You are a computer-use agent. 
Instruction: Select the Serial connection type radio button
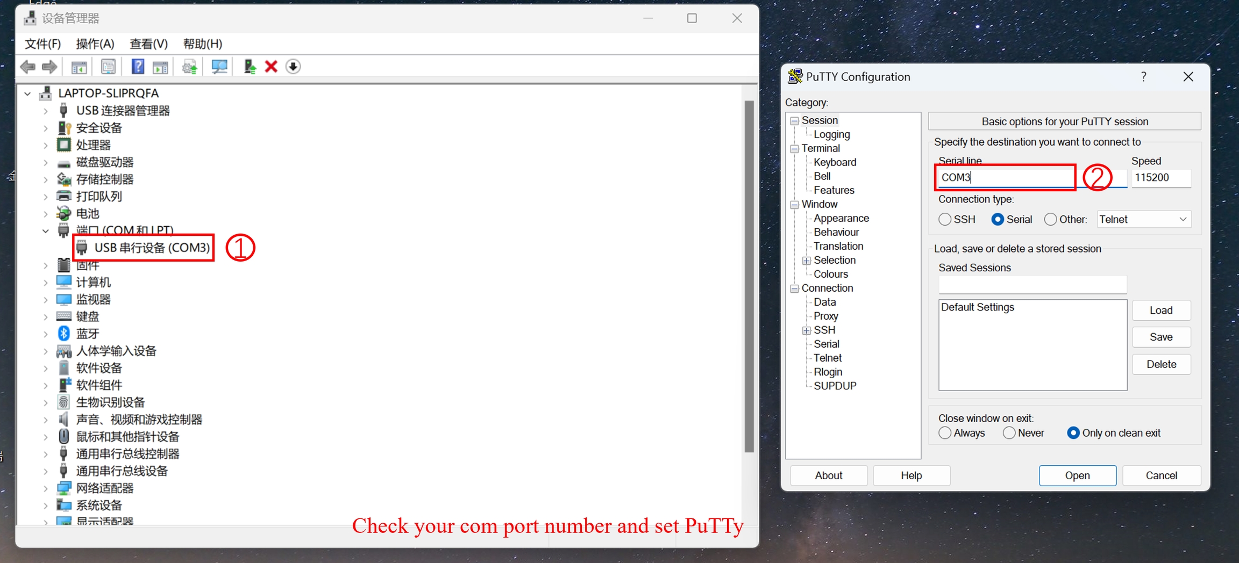[x=998, y=219]
